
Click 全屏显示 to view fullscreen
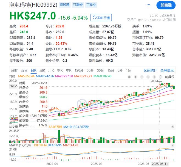coord(167,70)
